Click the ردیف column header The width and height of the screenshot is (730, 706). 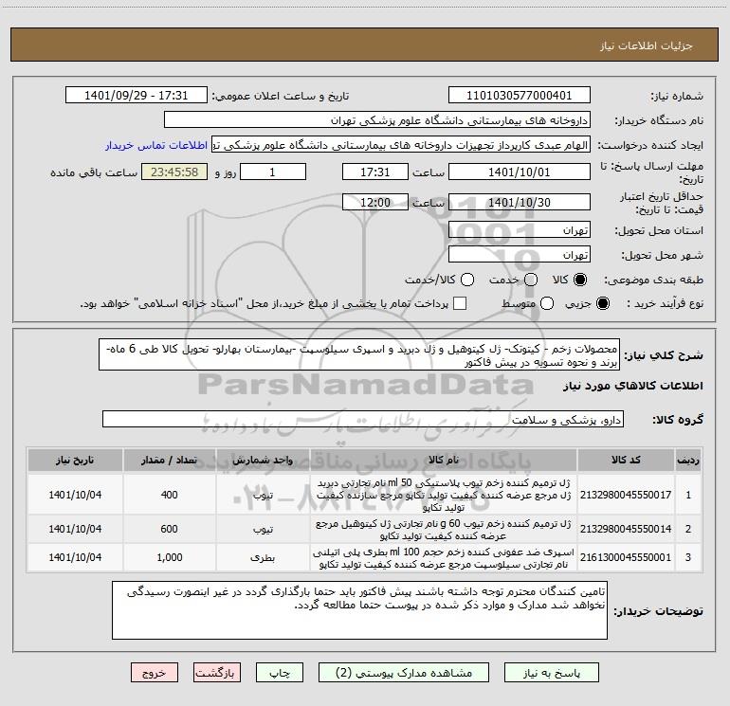click(687, 461)
